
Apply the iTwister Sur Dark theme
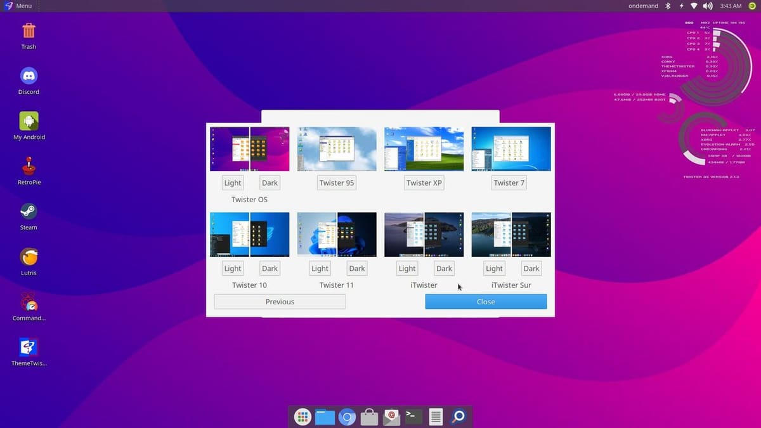pos(531,268)
